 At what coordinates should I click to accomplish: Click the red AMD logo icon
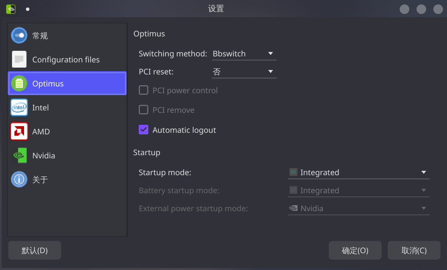19,131
